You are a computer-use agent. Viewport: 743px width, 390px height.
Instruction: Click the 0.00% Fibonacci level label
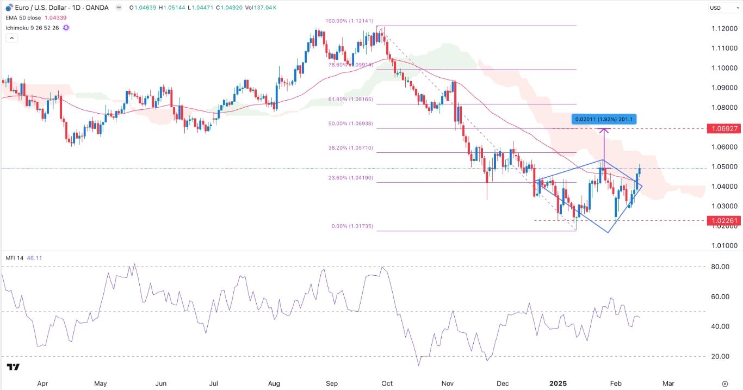[352, 226]
